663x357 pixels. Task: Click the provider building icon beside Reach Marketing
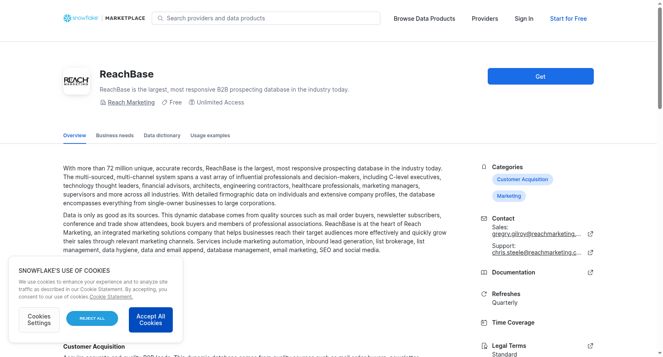(x=103, y=102)
